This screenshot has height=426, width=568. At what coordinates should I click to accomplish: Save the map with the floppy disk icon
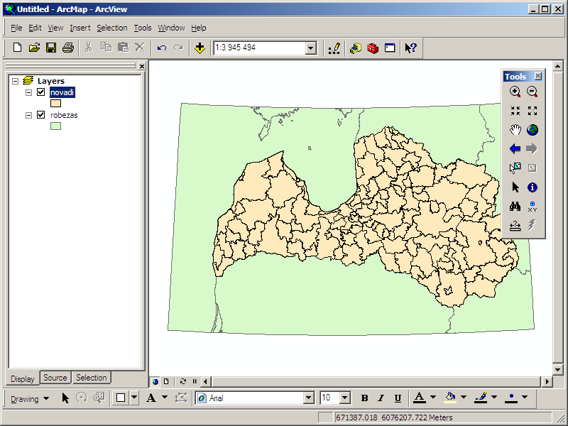point(51,48)
